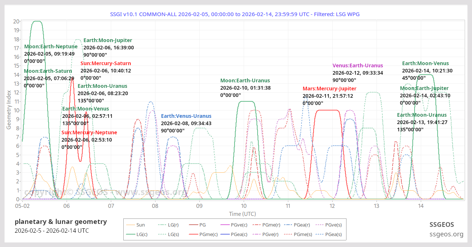The width and height of the screenshot is (472, 247).
Task: Click the orange Sun line swatch in legend
Action: click(130, 225)
